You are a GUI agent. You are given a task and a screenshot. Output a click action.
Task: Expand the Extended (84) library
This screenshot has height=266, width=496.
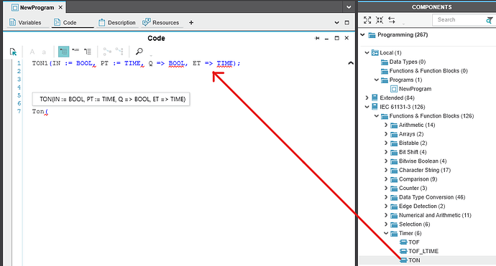[367, 98]
